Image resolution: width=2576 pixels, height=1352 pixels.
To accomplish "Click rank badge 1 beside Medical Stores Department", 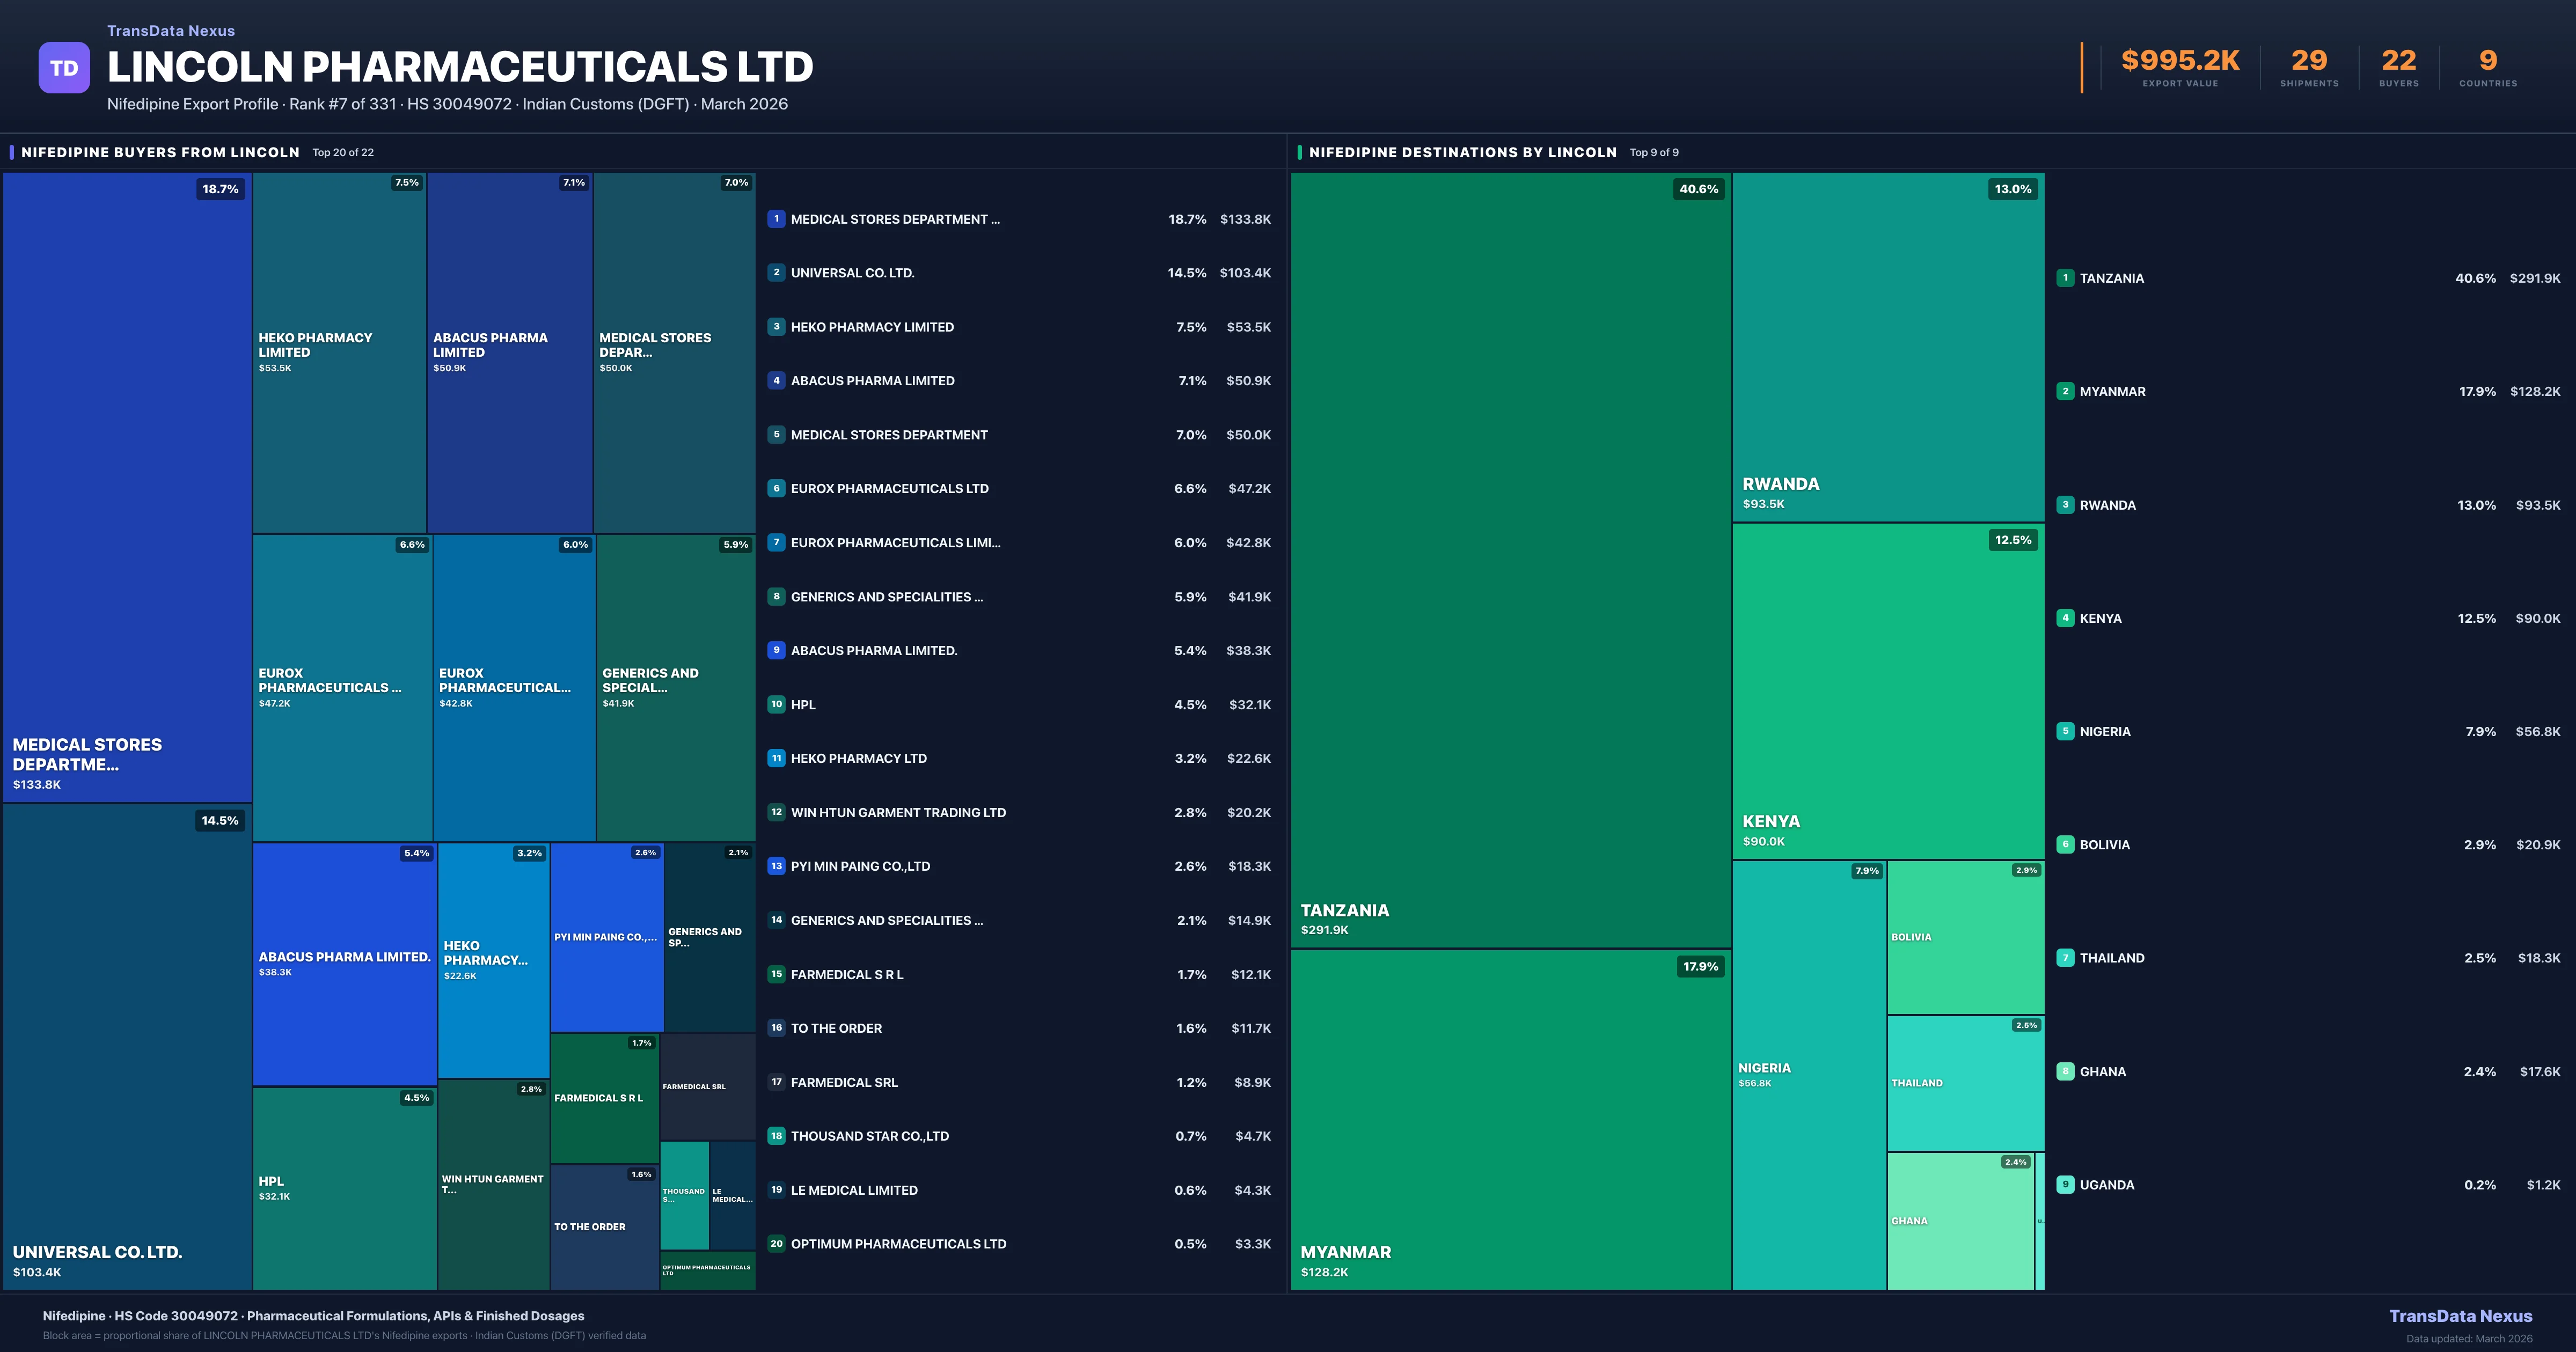I will pos(776,219).
